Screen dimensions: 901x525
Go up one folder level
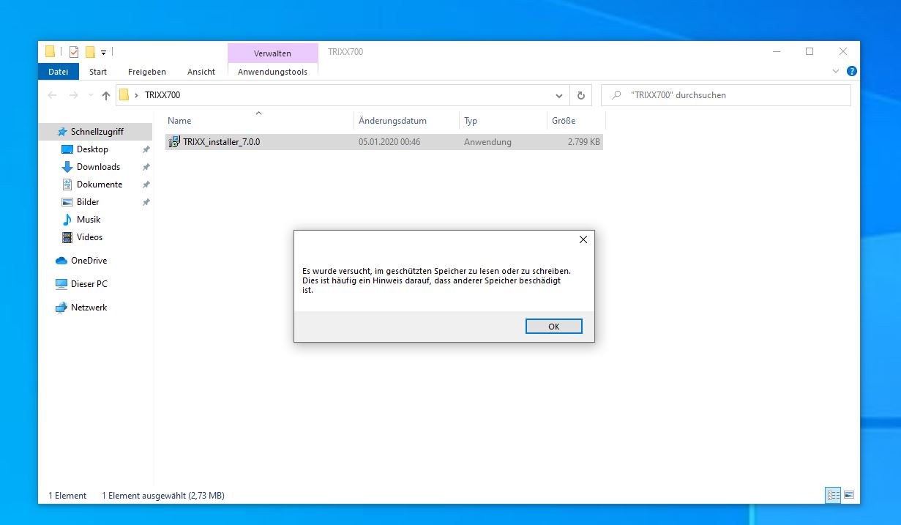pos(106,95)
